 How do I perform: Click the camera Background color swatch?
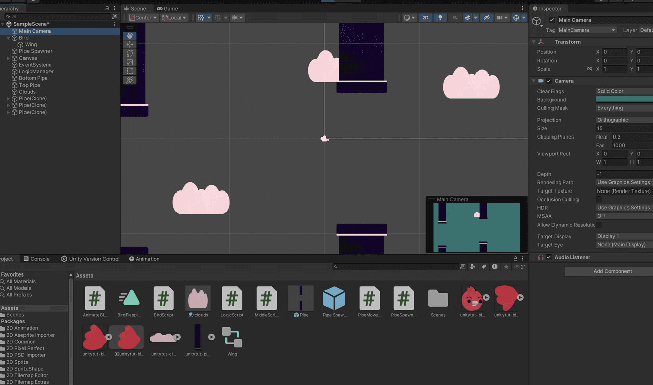point(624,100)
